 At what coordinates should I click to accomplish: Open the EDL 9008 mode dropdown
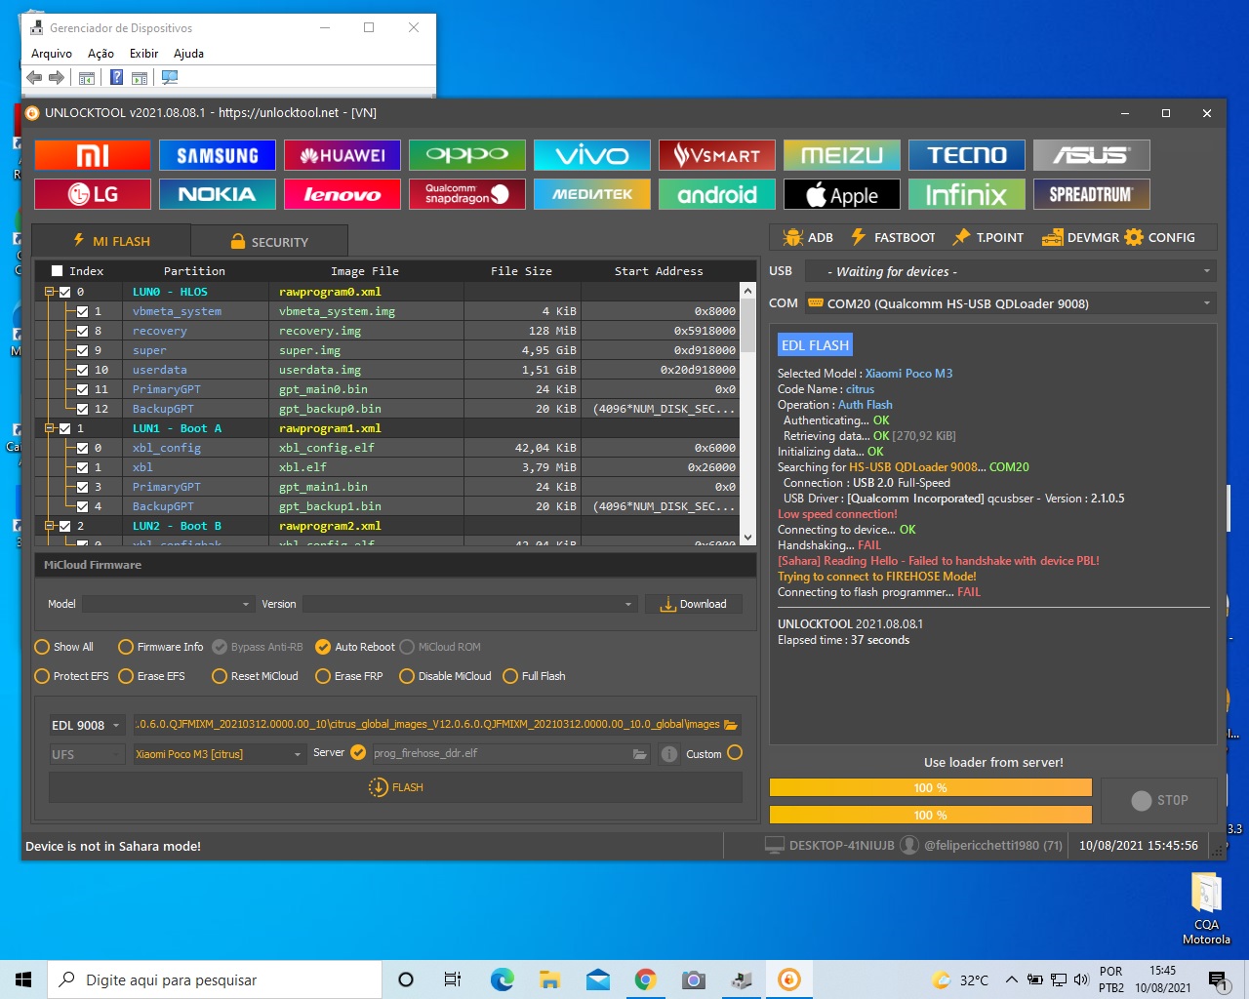[x=86, y=725]
